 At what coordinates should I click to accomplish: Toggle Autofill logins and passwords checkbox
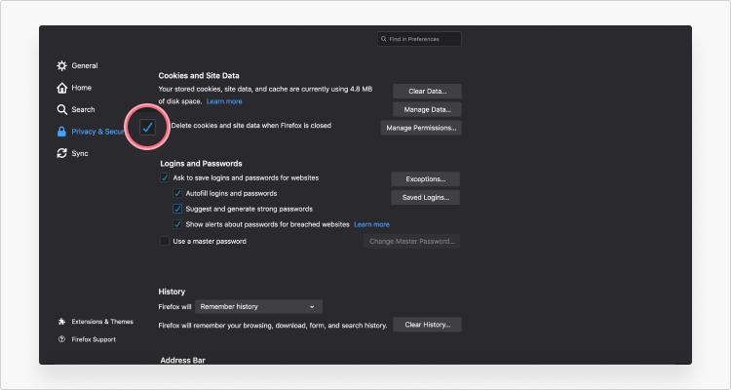177,193
